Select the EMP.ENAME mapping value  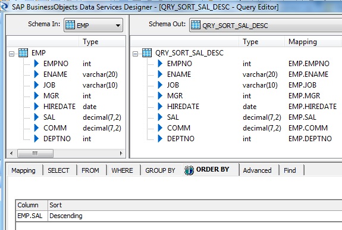[308, 74]
